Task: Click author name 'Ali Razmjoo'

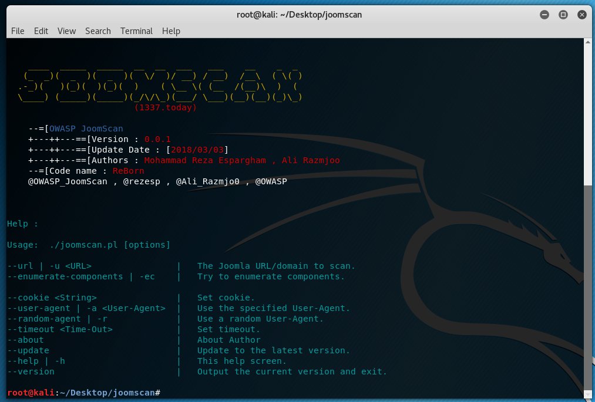Action: coord(311,160)
